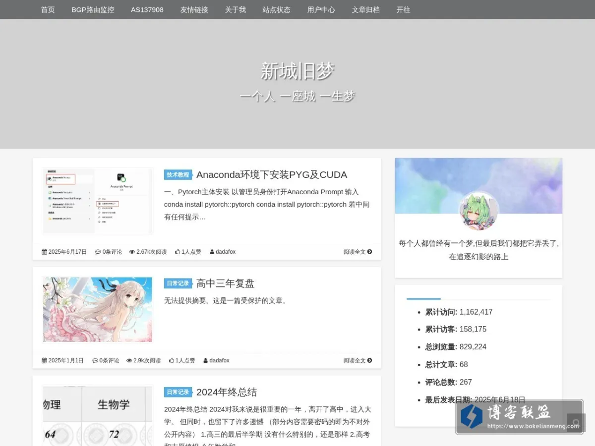Click the 开往 nav link

(404, 9)
